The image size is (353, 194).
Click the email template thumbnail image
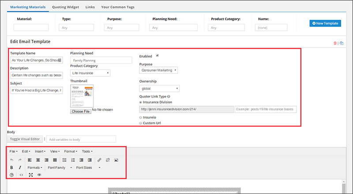pyautogui.click(x=82, y=96)
